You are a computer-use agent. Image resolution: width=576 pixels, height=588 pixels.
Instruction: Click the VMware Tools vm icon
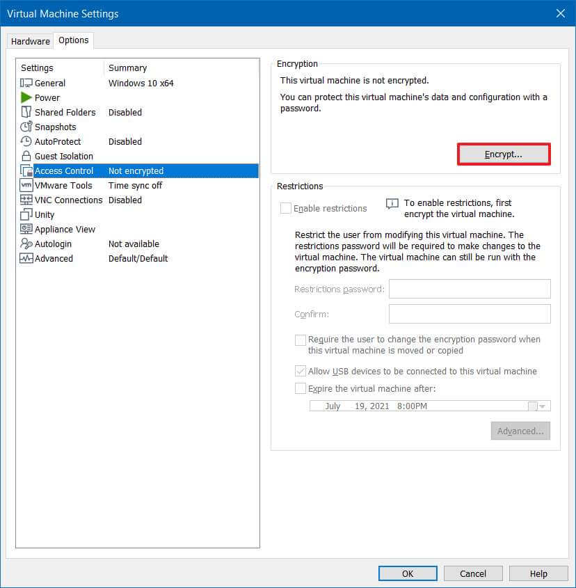coord(26,185)
